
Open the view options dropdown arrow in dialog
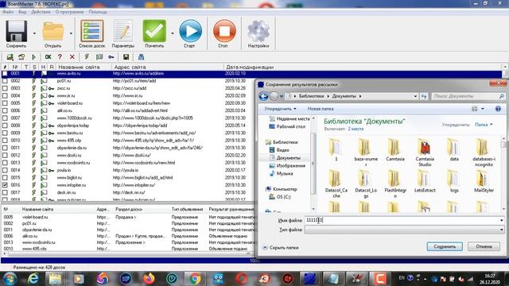click(483, 109)
